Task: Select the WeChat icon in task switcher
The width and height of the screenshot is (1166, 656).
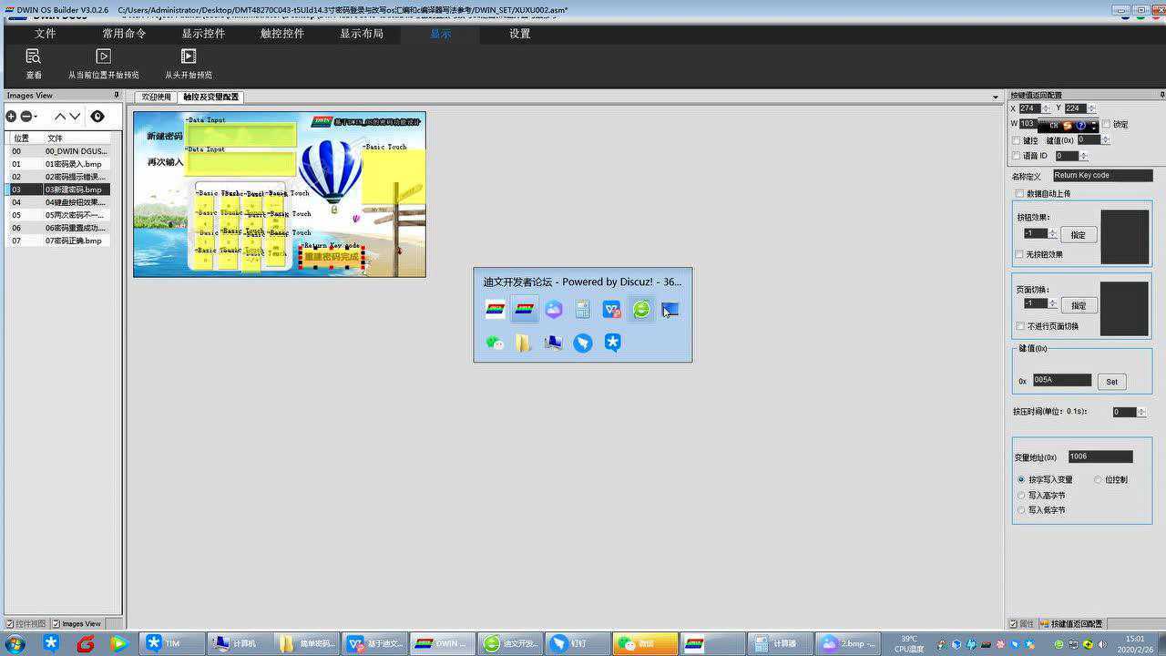Action: [495, 343]
